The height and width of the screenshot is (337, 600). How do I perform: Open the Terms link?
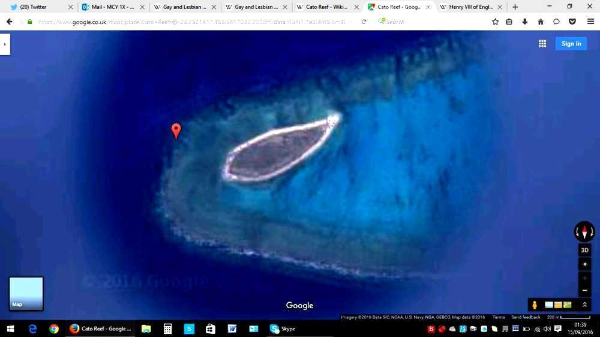coord(499,317)
